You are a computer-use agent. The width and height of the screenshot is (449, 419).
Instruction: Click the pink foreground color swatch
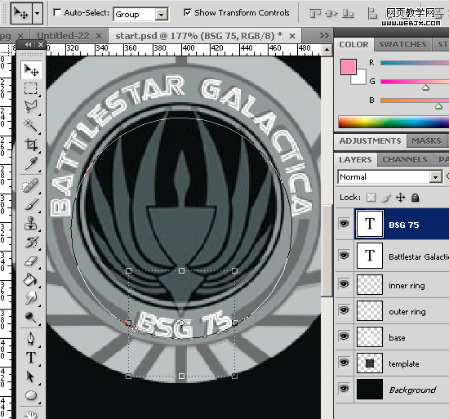349,67
